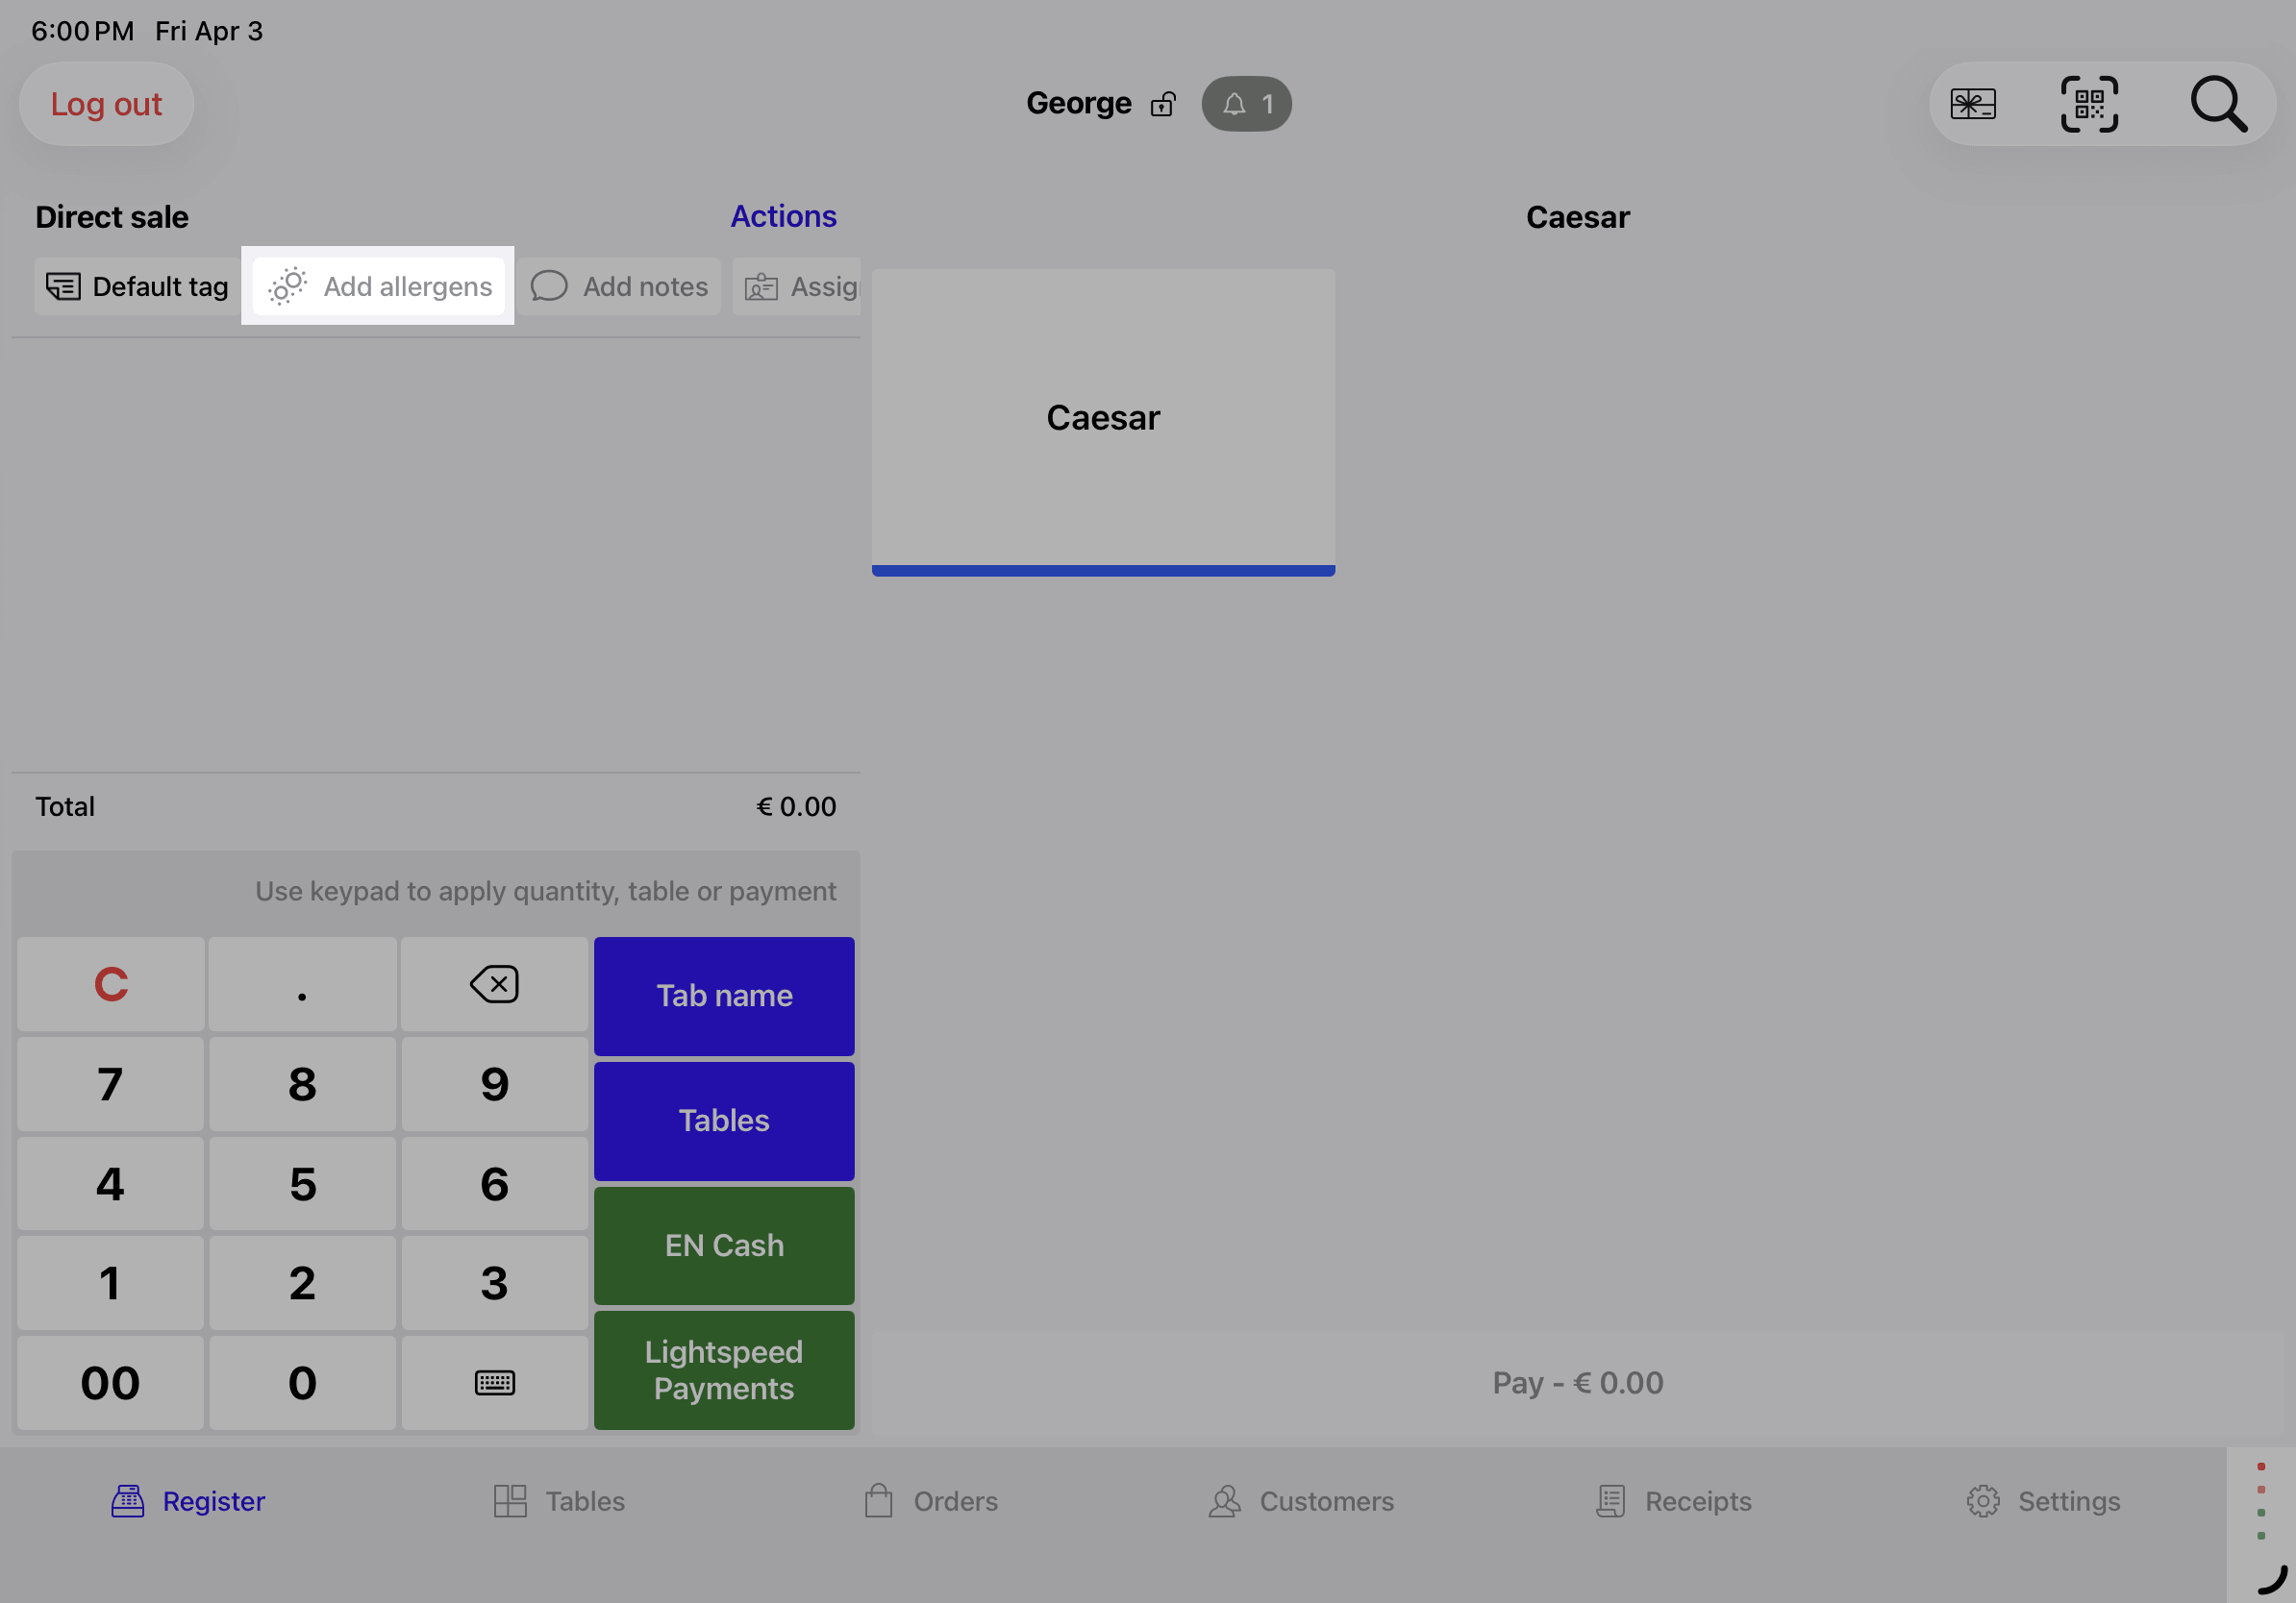
Task: Go to the Customers tab
Action: click(1301, 1501)
